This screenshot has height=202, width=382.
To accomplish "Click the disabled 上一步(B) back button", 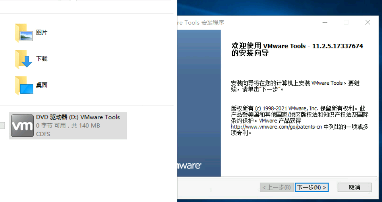I will (x=276, y=187).
